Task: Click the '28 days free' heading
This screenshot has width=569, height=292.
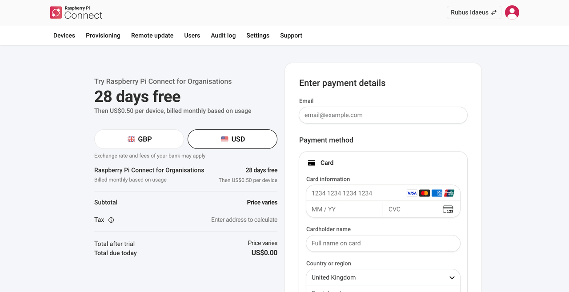Action: [x=137, y=96]
